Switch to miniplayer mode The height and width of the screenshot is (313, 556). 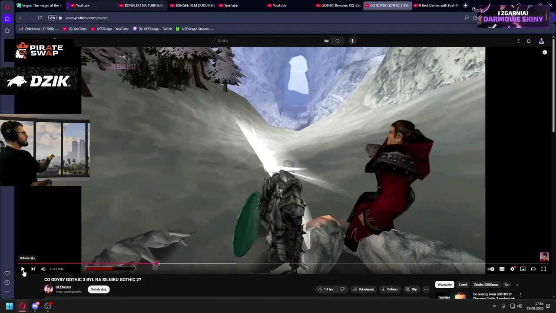[x=523, y=269]
